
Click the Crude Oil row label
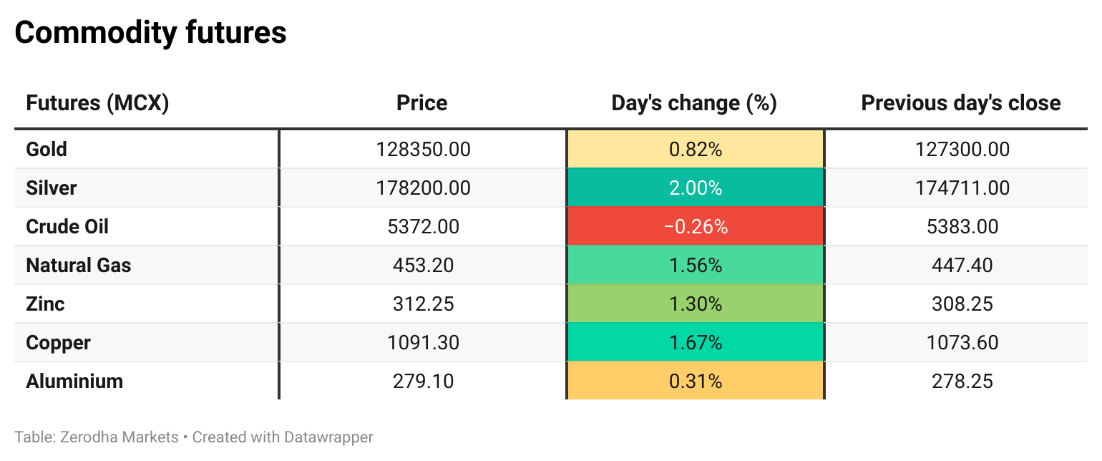pos(67,227)
